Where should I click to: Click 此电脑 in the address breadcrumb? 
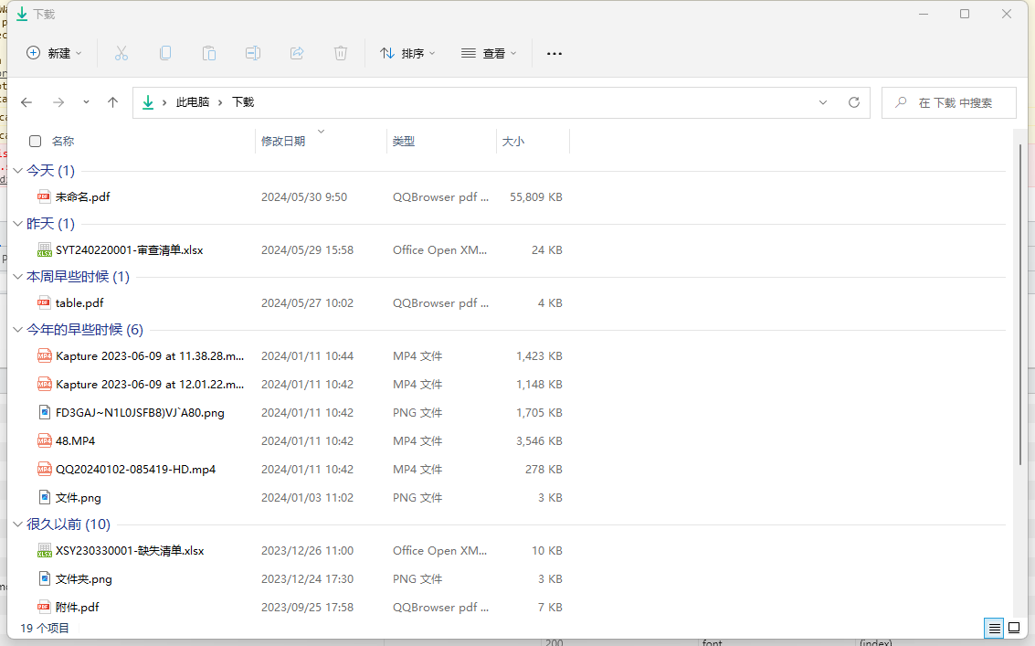193,102
